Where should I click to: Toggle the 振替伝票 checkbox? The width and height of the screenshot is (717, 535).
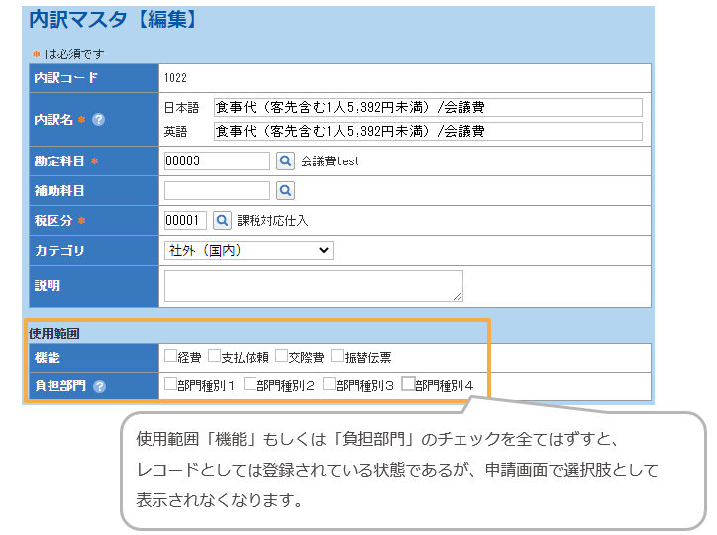pos(337,356)
